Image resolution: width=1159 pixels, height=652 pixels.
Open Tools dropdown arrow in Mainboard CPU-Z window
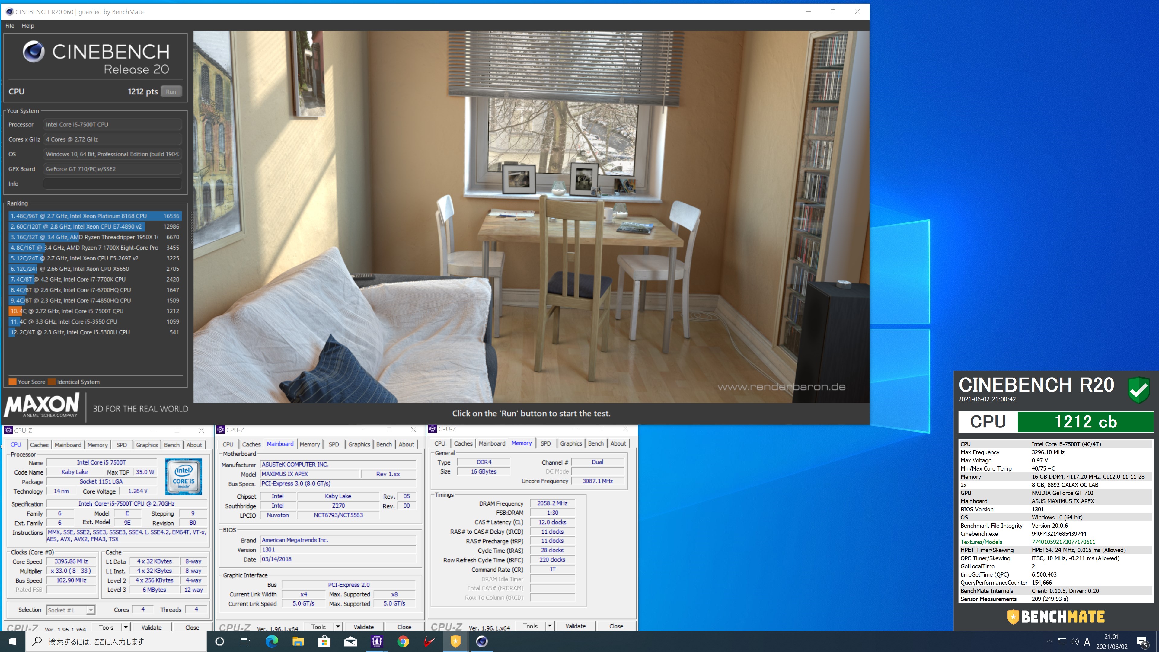(x=337, y=627)
